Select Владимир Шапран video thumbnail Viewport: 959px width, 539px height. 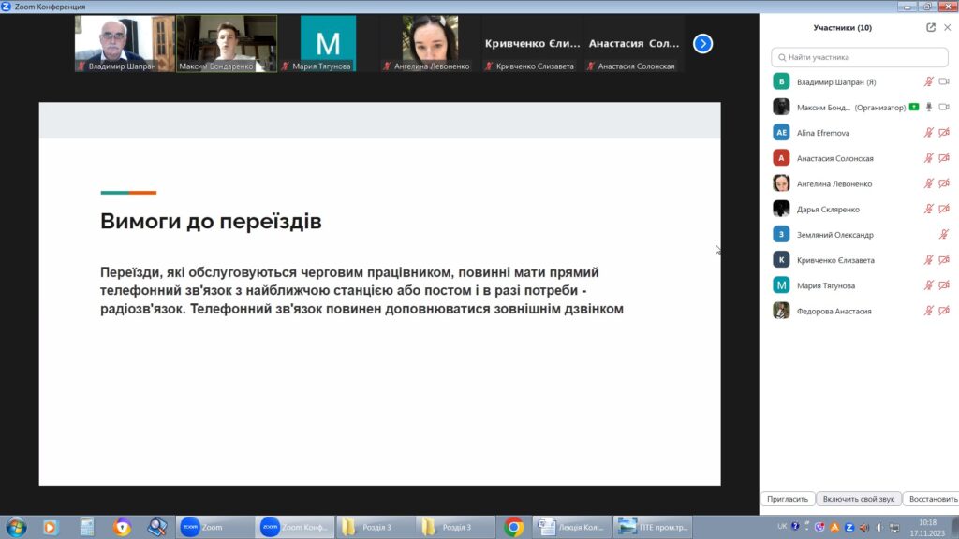coord(125,43)
